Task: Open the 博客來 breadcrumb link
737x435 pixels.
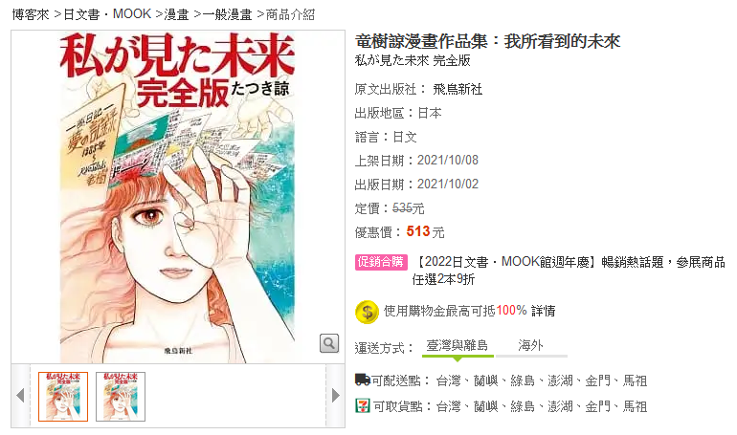Action: [31, 15]
